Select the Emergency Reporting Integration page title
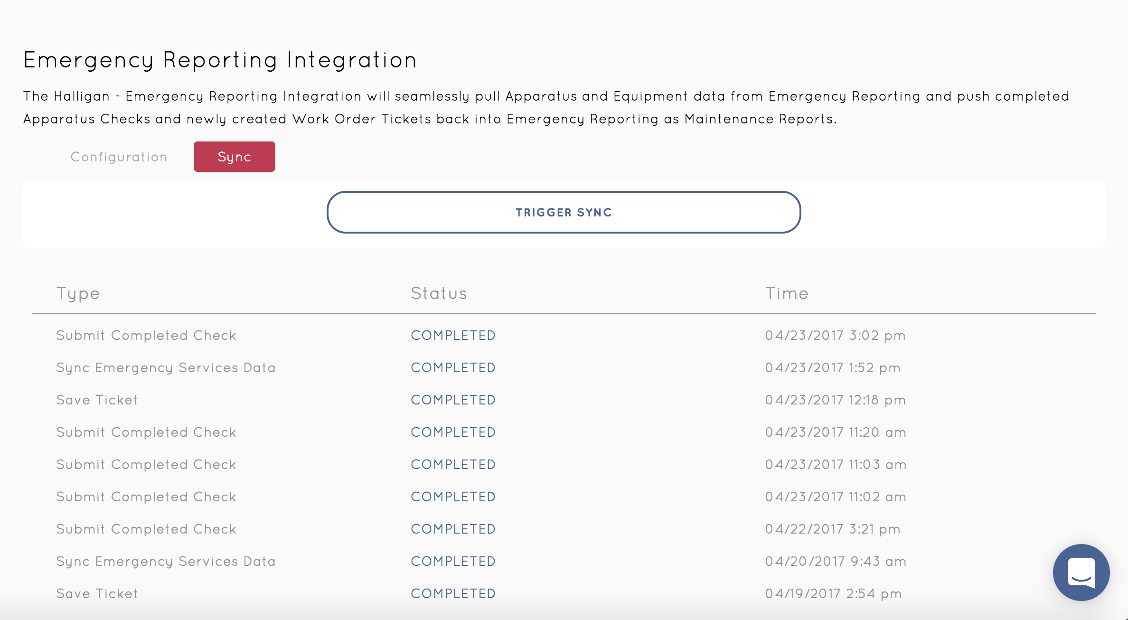1128x620 pixels. coord(220,59)
